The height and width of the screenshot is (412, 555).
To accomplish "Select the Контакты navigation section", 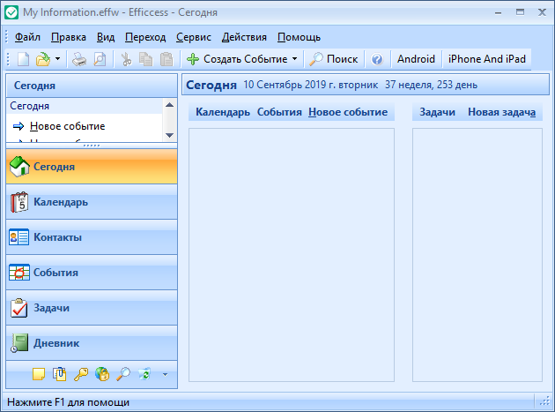I will pos(58,237).
